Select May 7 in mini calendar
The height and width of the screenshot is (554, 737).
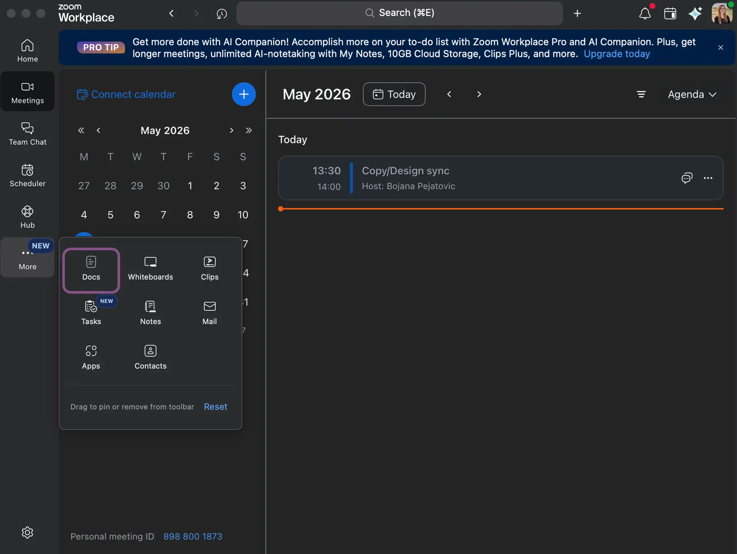pos(163,215)
